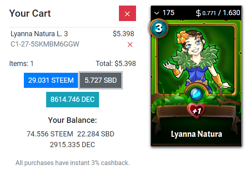
Task: Click the 74.556 STEEM balance
Action: [50, 134]
